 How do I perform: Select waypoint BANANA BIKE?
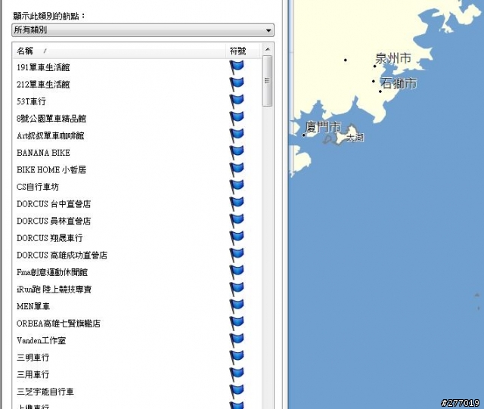point(43,153)
